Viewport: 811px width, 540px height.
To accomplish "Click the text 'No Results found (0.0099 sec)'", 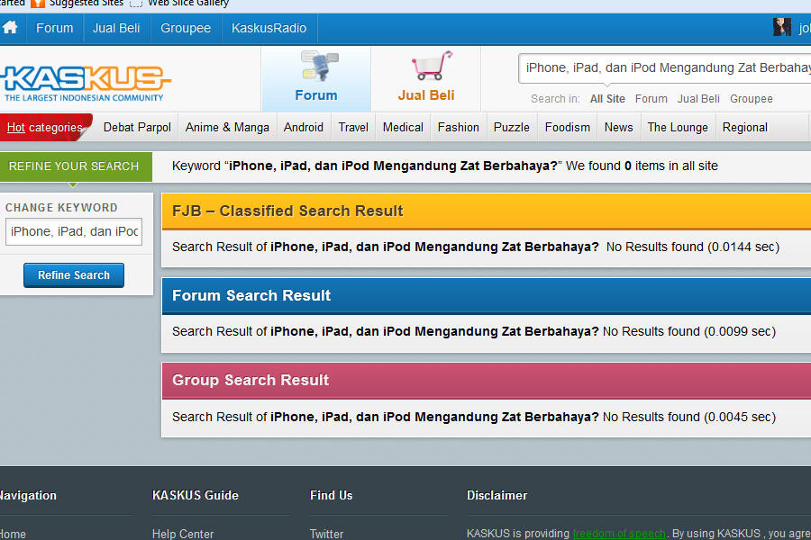I will tap(689, 332).
